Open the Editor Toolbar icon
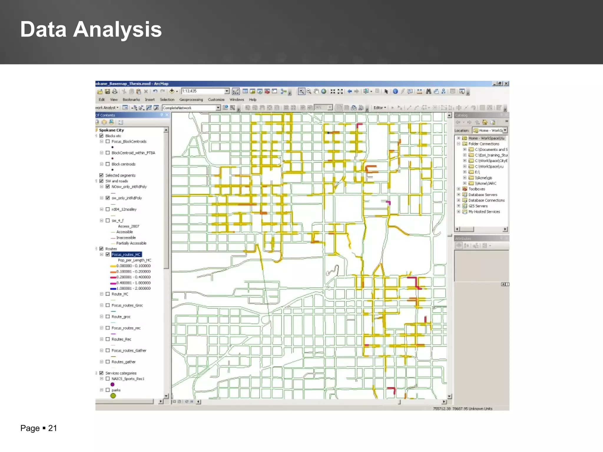The image size is (603, 452). click(x=236, y=92)
